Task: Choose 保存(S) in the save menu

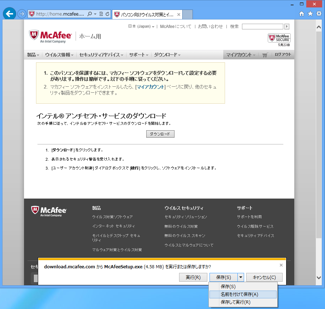Action: tap(243, 287)
